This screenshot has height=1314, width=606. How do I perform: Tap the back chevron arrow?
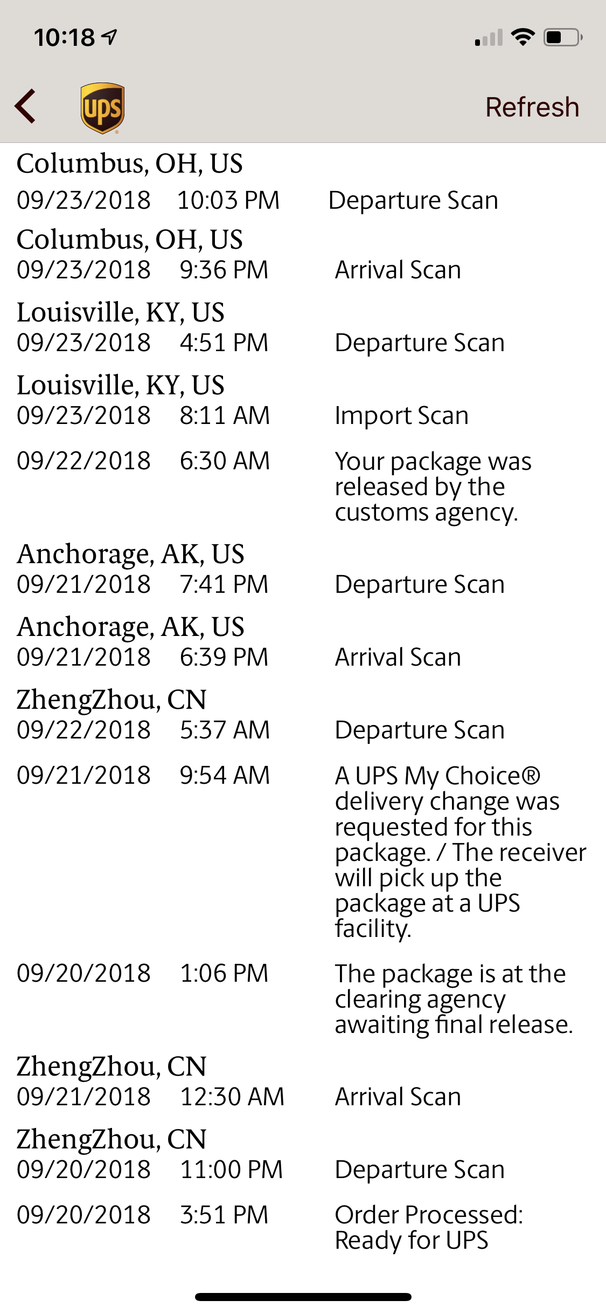coord(25,106)
